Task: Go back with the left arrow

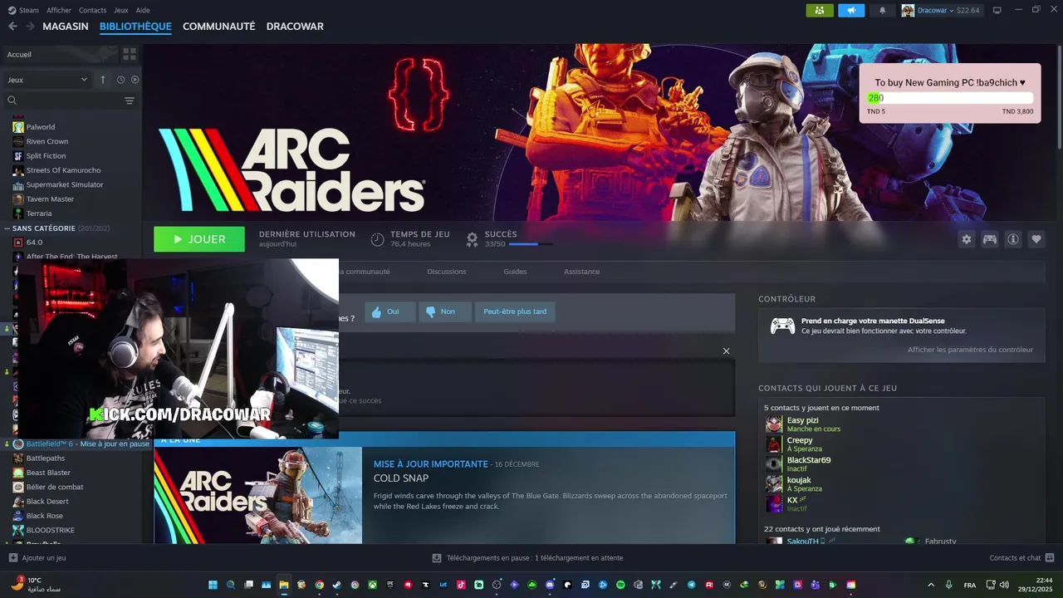Action: [x=12, y=27]
